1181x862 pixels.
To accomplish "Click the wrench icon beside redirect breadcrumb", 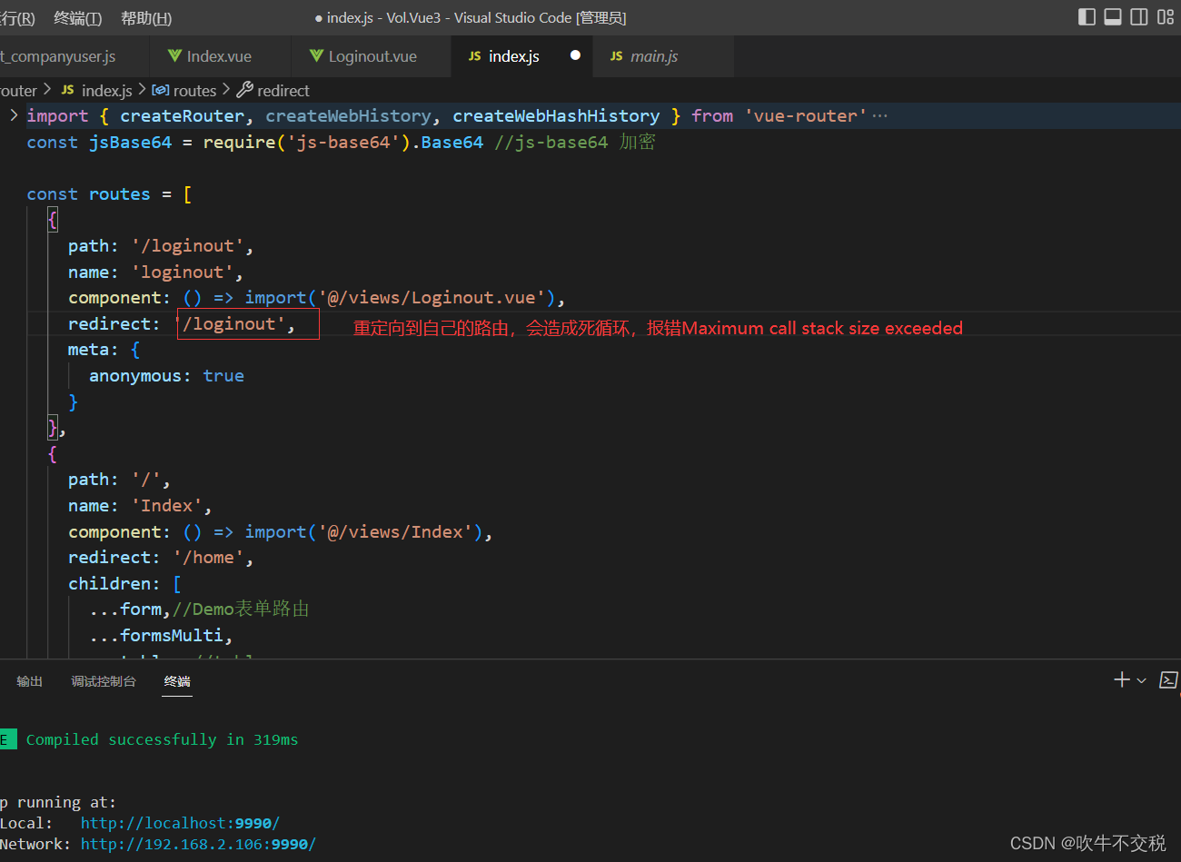I will coord(244,90).
